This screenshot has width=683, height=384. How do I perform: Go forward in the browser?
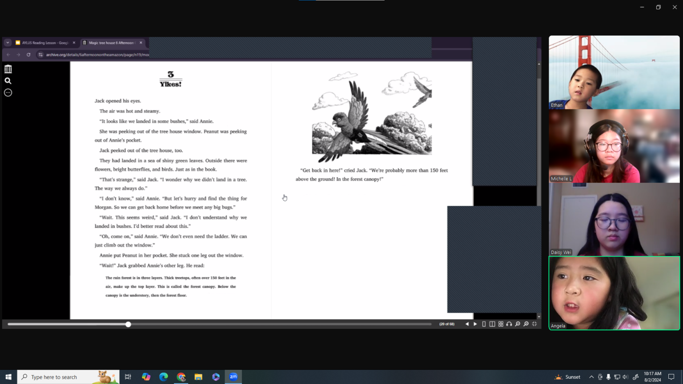tap(18, 55)
